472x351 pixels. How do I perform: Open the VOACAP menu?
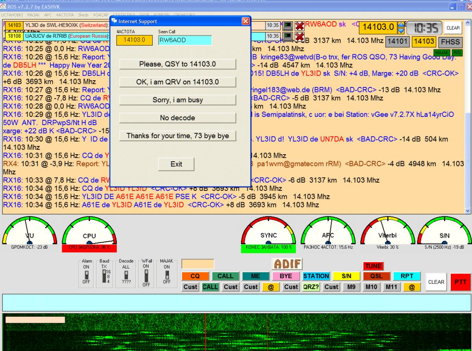click(x=101, y=15)
